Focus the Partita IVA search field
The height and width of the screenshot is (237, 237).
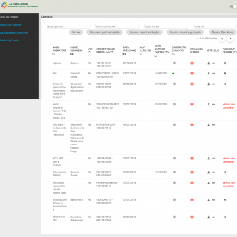point(215,26)
